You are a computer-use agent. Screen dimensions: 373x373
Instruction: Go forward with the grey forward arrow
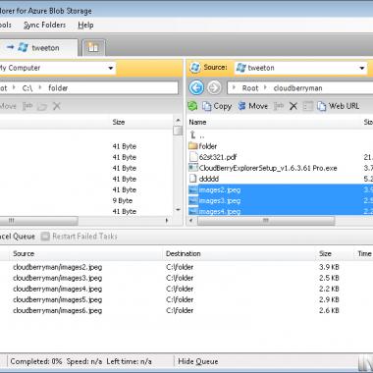point(214,88)
